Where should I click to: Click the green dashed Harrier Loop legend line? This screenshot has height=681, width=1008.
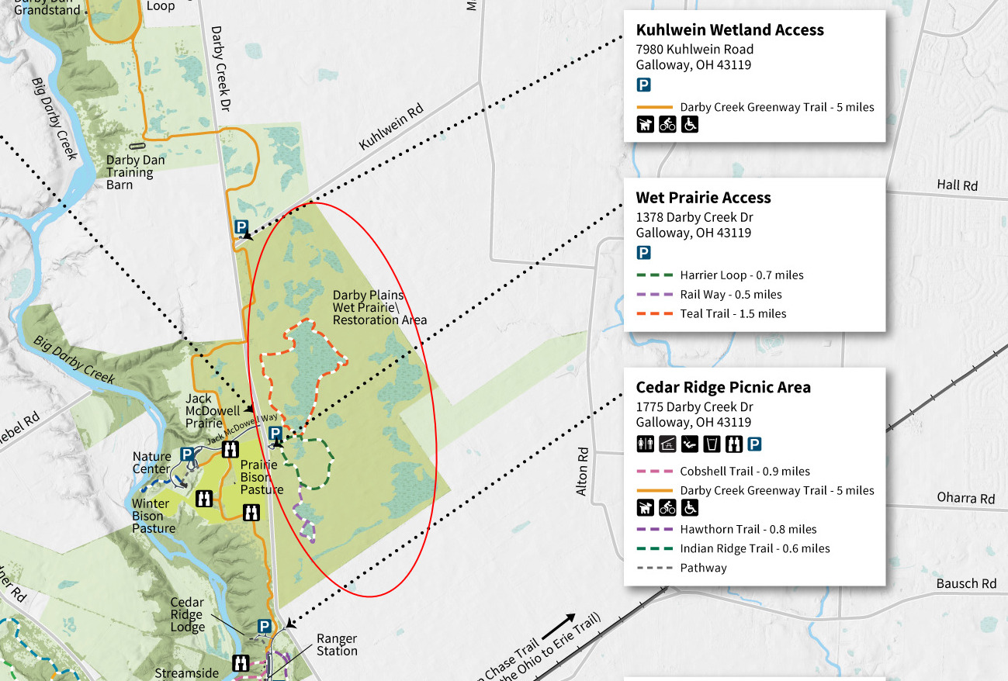pos(654,275)
